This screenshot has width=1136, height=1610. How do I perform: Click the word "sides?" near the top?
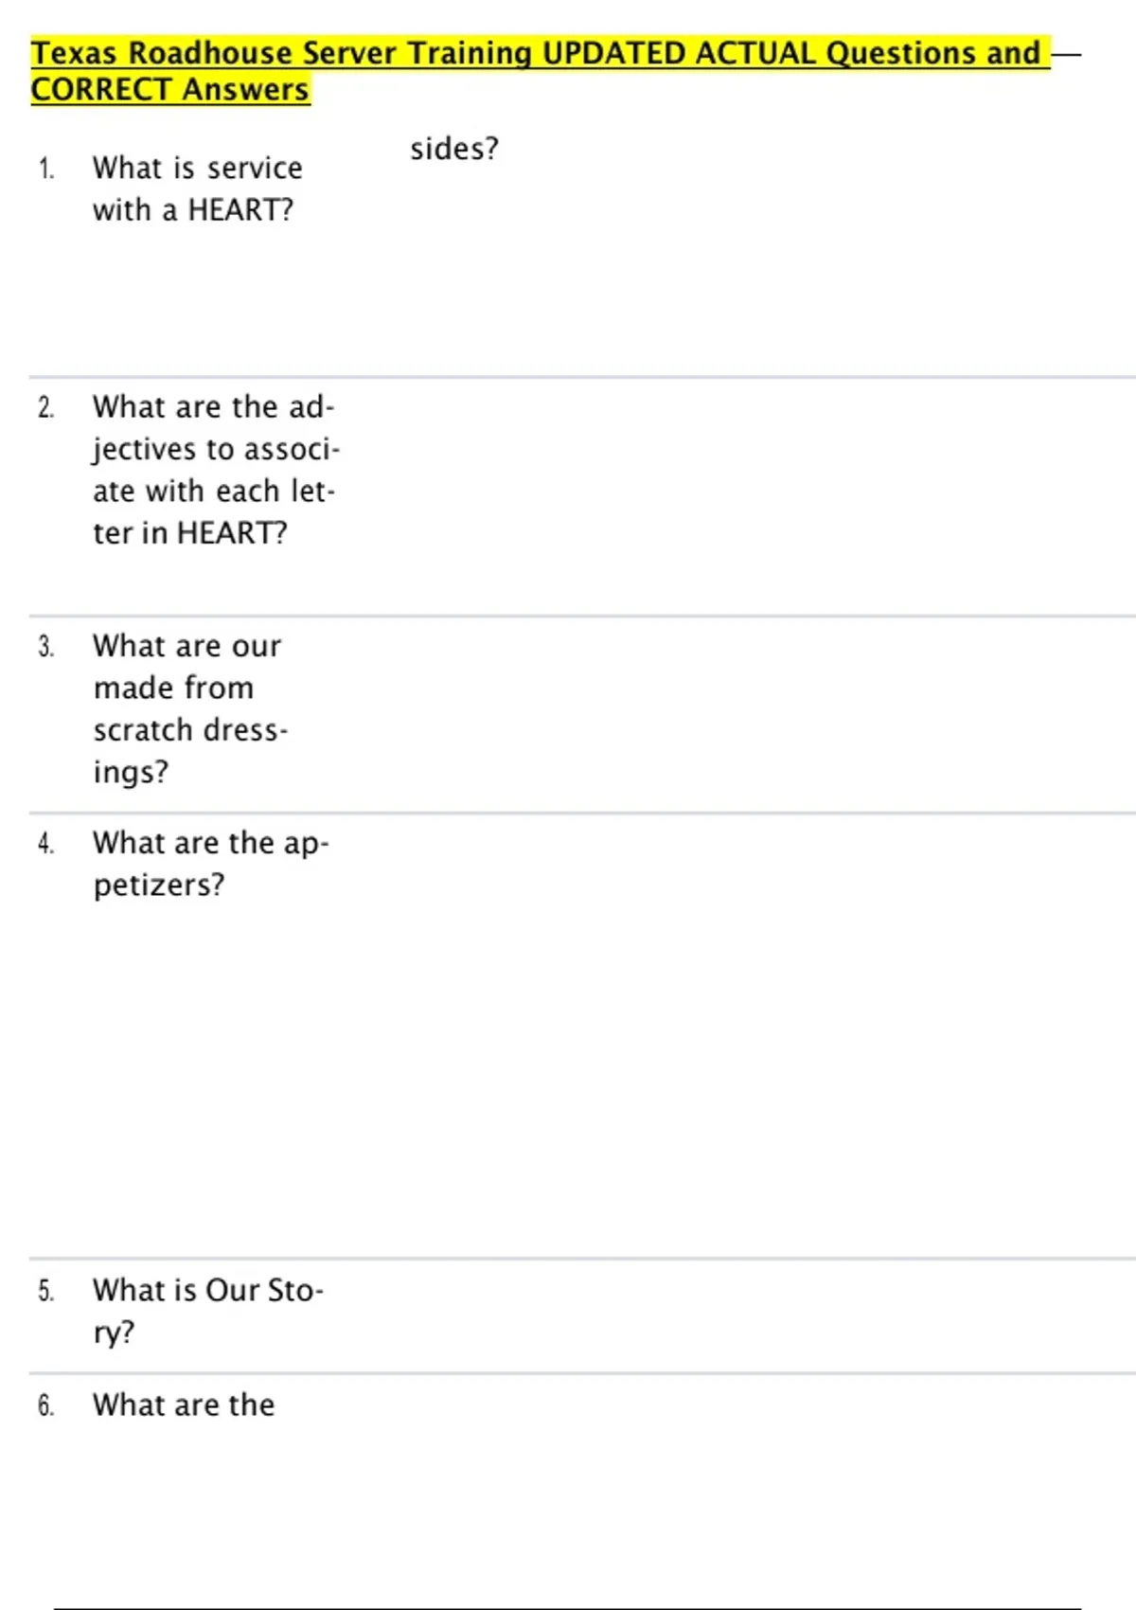pos(453,149)
